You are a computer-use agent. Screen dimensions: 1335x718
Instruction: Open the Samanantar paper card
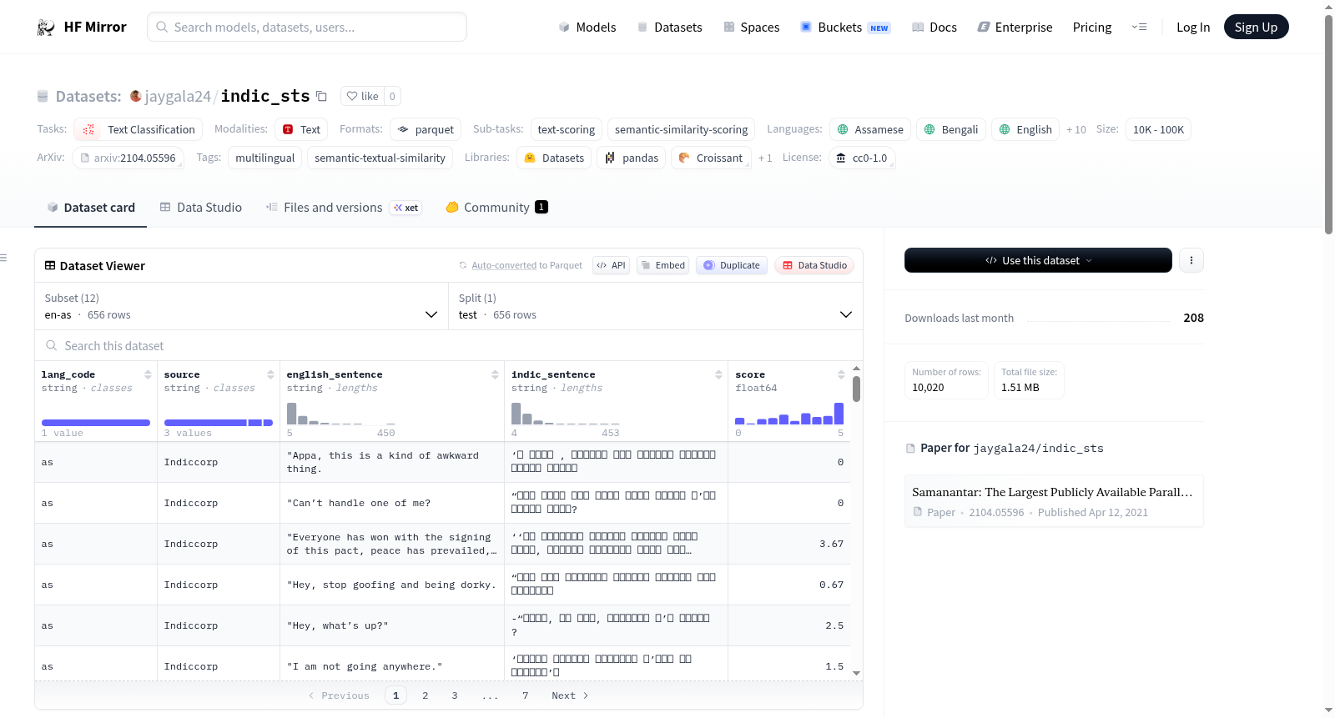[1053, 501]
